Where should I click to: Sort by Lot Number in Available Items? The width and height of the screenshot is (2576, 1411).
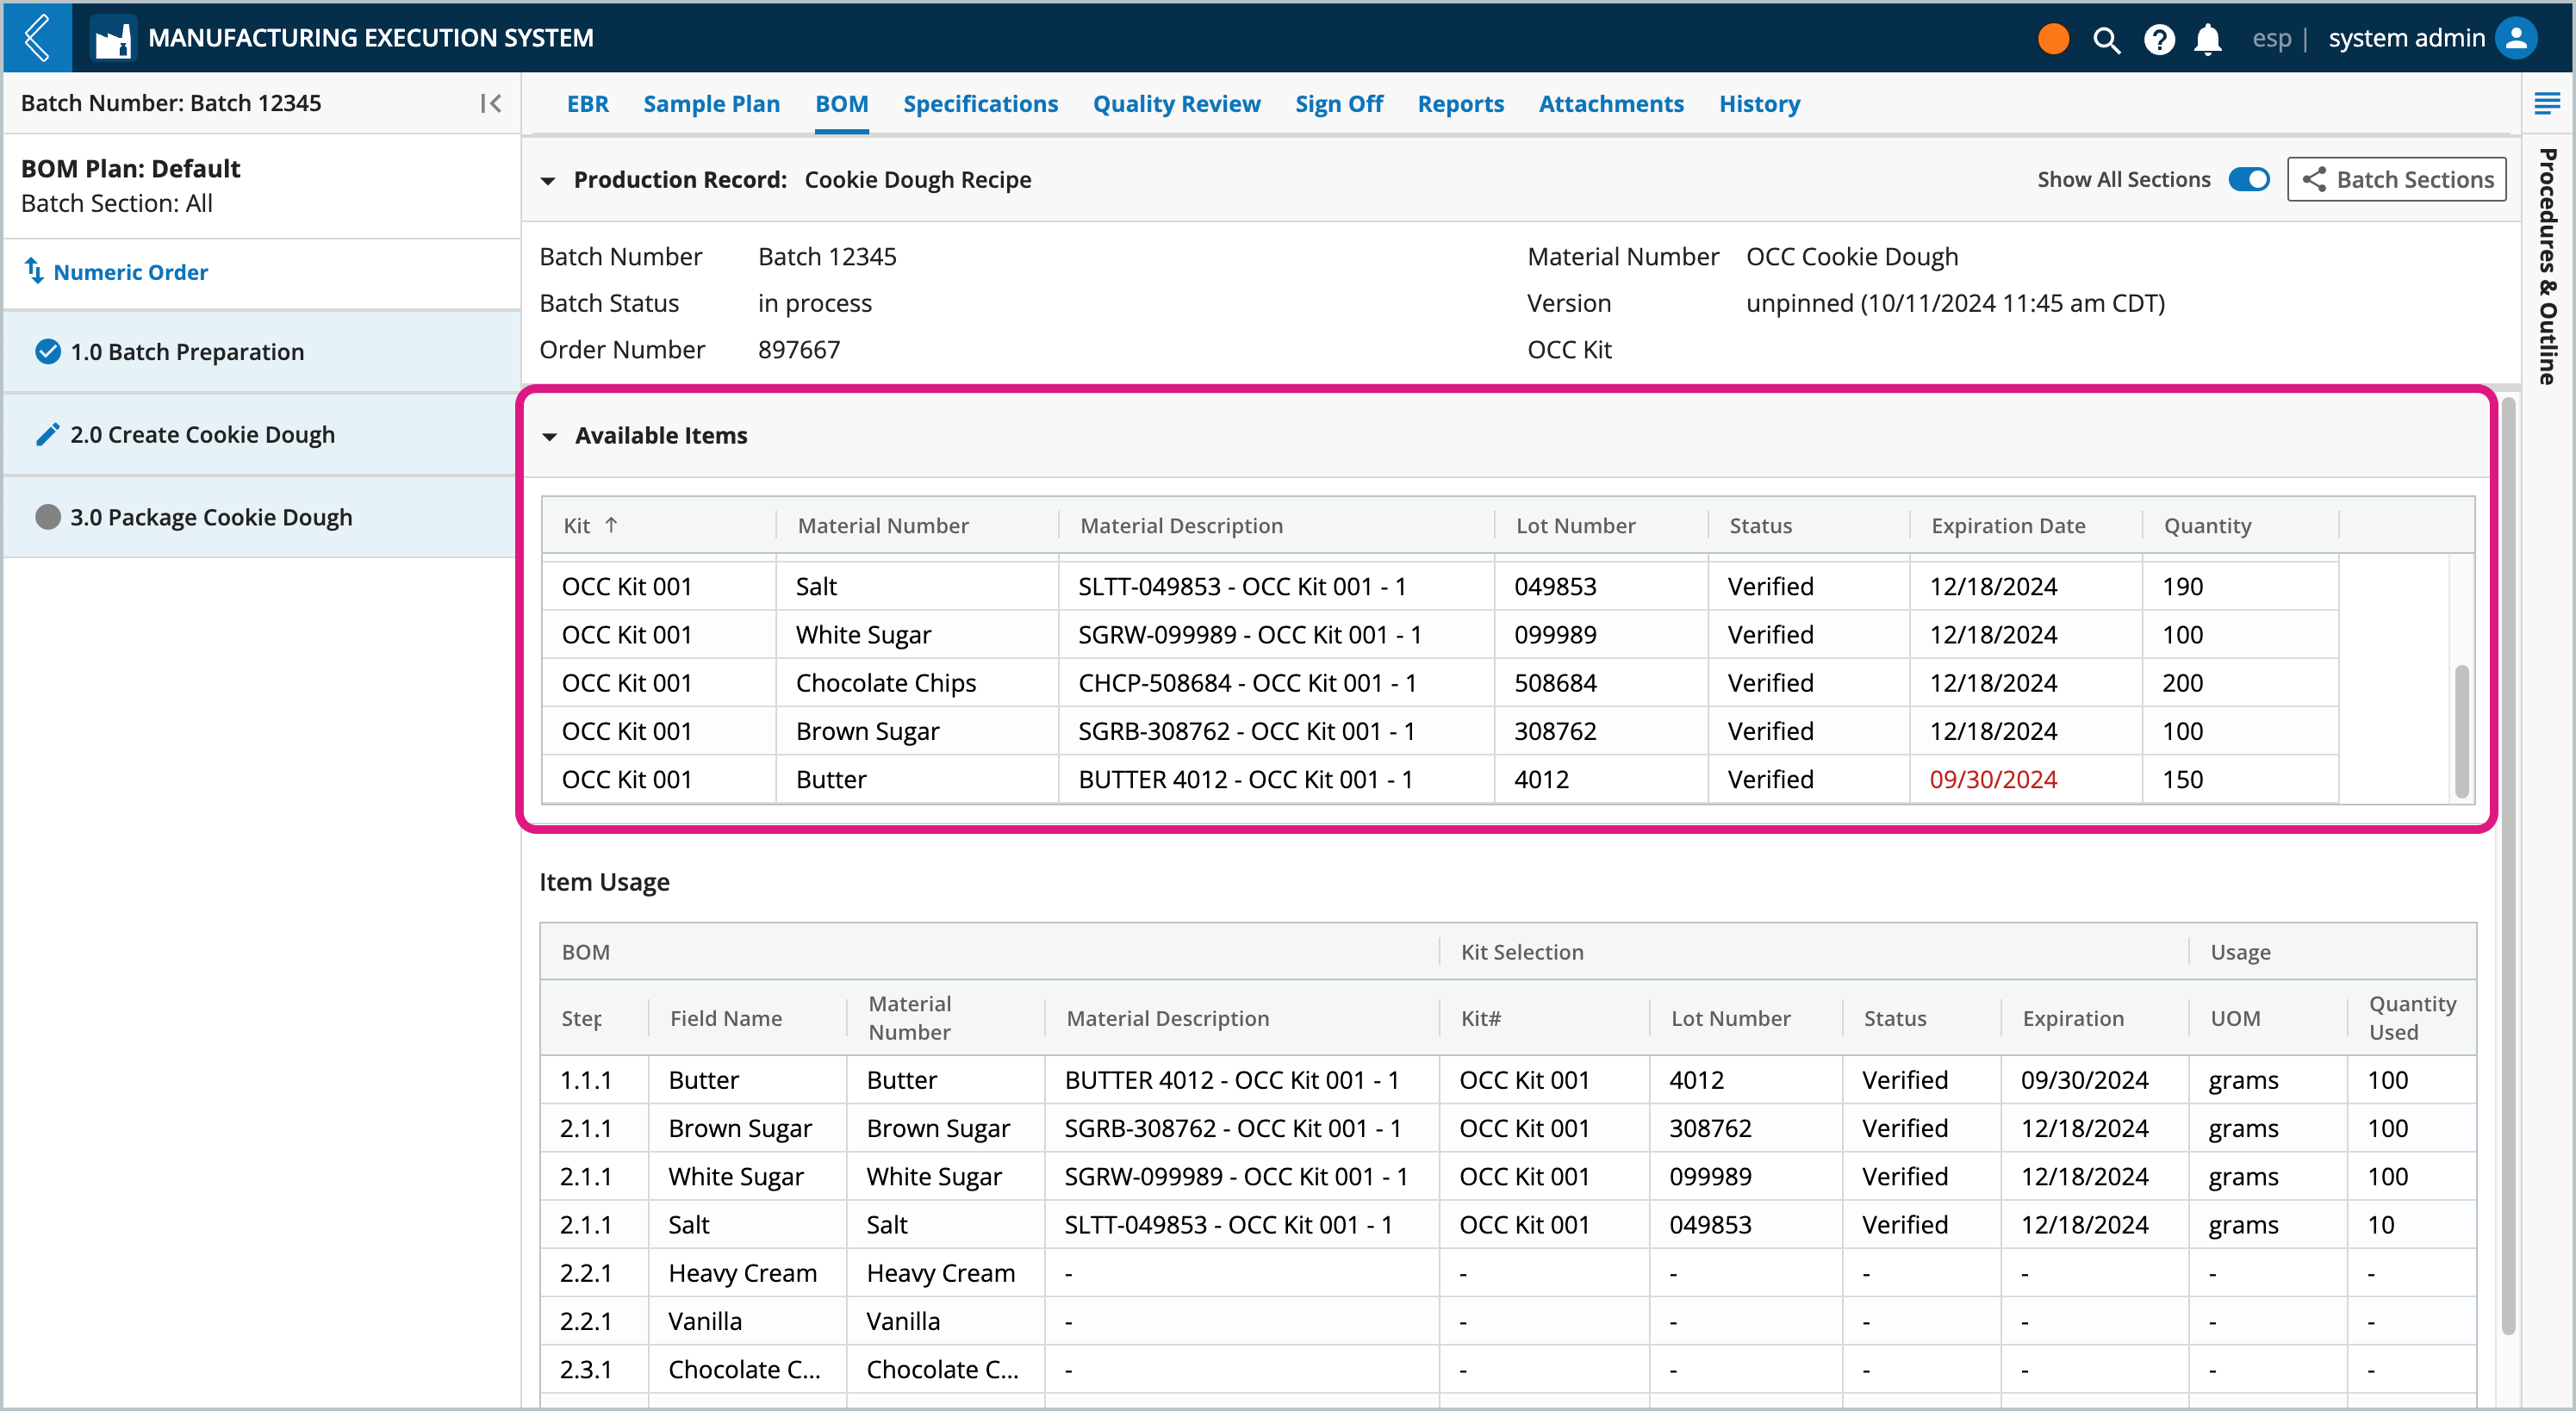1575,525
